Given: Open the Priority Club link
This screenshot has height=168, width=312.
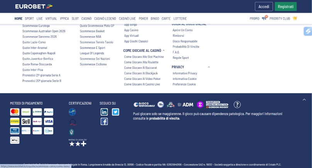Looking at the screenshot, I should pyautogui.click(x=280, y=18).
